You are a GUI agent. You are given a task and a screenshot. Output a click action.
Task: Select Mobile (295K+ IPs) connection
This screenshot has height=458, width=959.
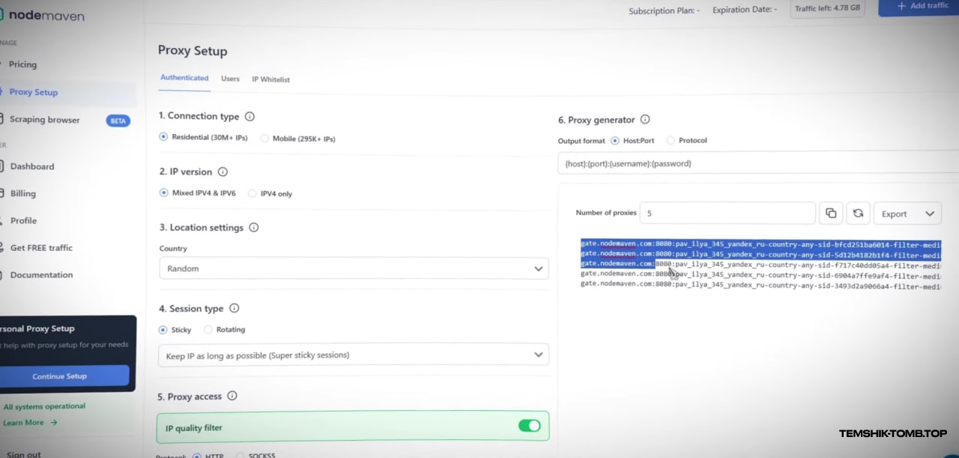click(x=264, y=138)
